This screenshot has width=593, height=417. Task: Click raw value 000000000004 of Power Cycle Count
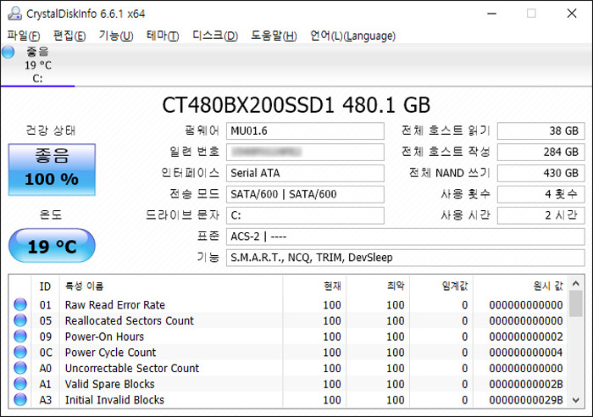pyautogui.click(x=526, y=353)
